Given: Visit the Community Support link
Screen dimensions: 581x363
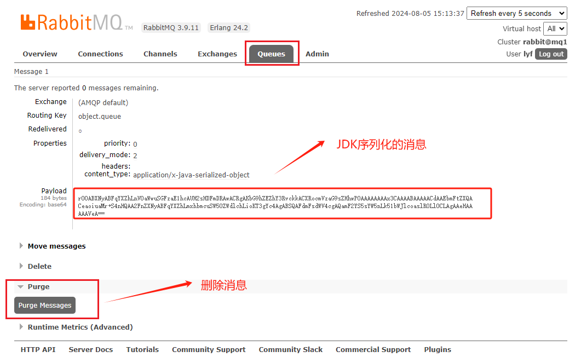Looking at the screenshot, I should coord(209,350).
